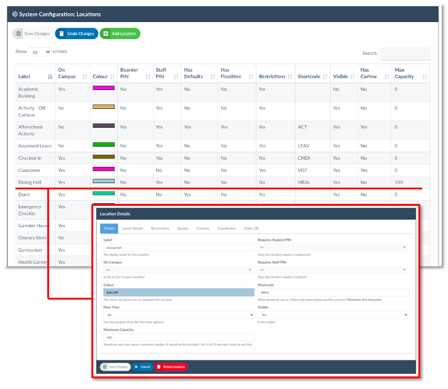Sort the table by Label column
Viewport: 448px width, 389px height.
tap(50, 77)
